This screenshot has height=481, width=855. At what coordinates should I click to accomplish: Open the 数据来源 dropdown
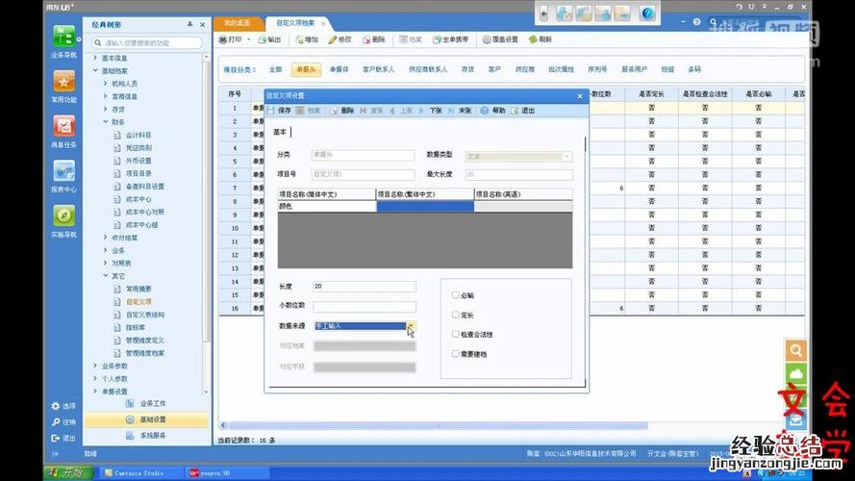[411, 326]
